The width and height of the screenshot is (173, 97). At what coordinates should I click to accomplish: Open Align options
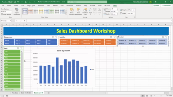click(90, 12)
